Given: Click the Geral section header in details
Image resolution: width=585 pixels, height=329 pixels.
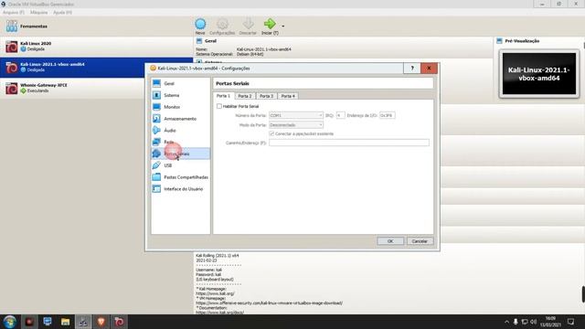Looking at the screenshot, I should [x=210, y=41].
